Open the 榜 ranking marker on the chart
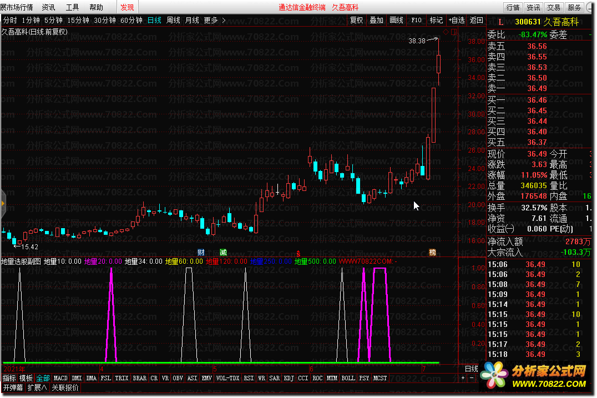This screenshot has height=398, width=597. point(432,252)
